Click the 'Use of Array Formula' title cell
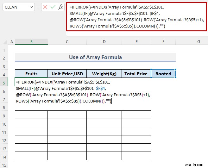 coord(95,57)
